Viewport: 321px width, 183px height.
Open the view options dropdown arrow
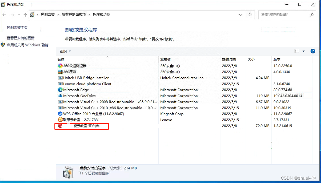click(303, 51)
